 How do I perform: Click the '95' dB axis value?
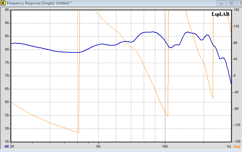click(7, 10)
